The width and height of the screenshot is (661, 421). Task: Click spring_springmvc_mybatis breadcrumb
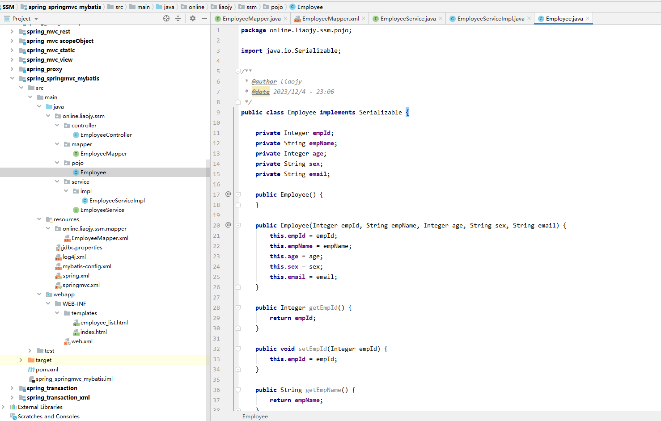coord(61,7)
